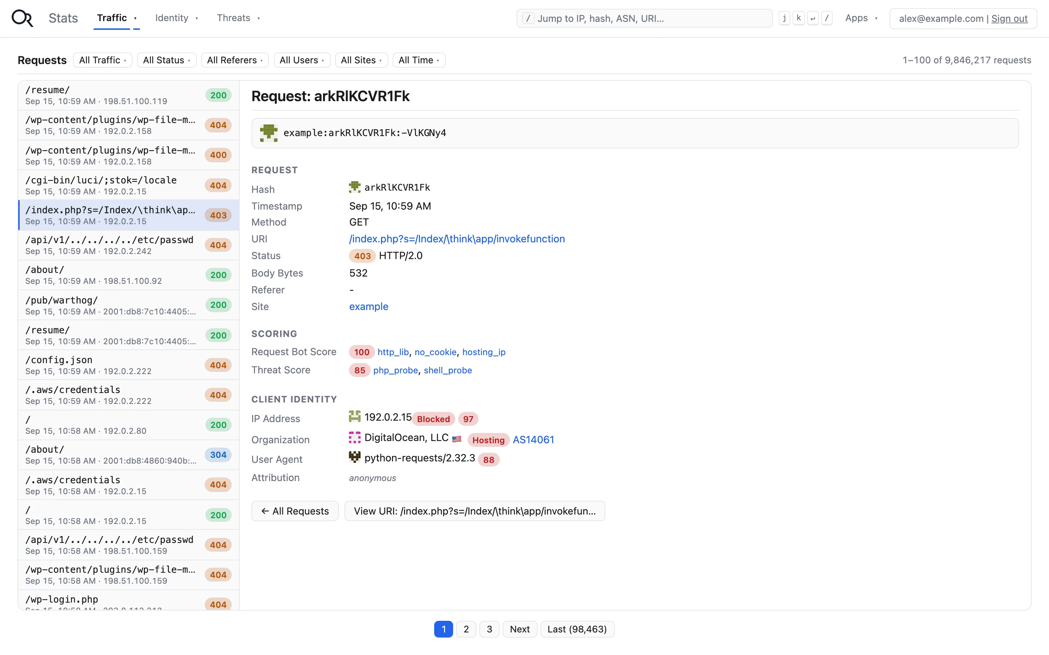
Task: Click the user agent identicon for python-requests
Action: [354, 457]
